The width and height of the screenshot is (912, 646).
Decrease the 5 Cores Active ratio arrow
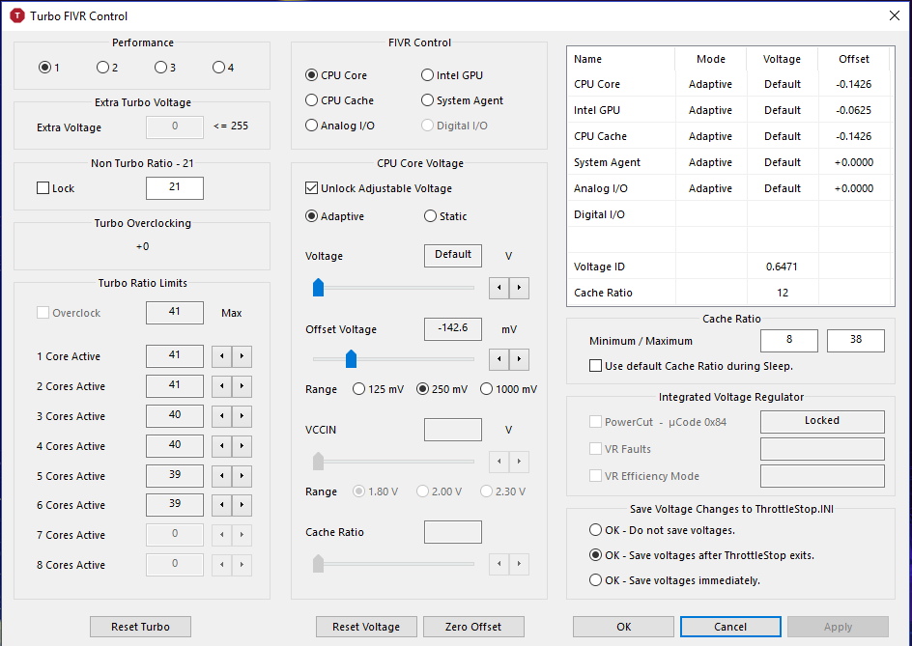[221, 476]
